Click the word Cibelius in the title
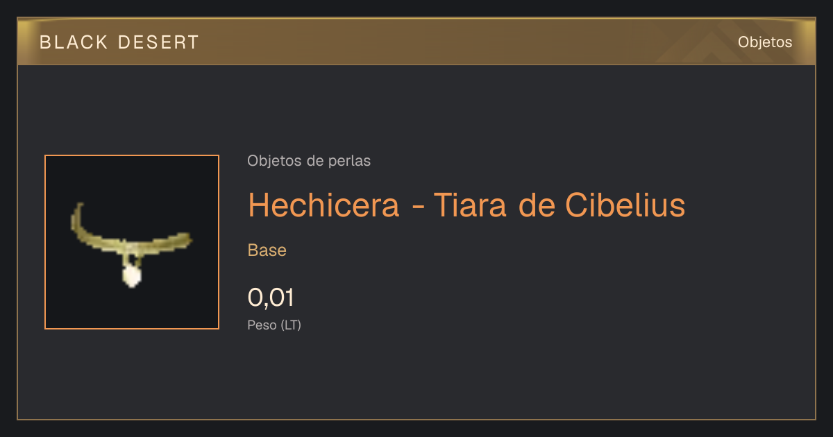This screenshot has height=437, width=833. [625, 205]
